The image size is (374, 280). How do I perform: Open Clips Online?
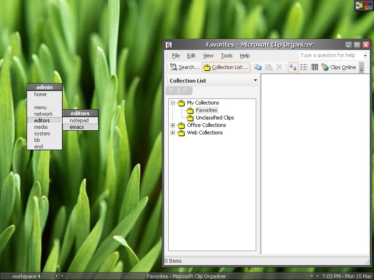coord(338,67)
